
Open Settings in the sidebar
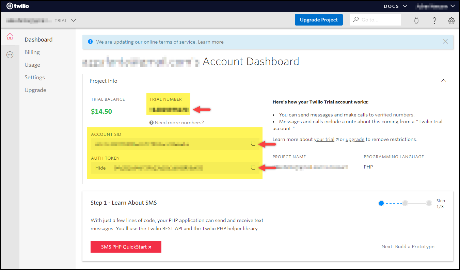35,77
